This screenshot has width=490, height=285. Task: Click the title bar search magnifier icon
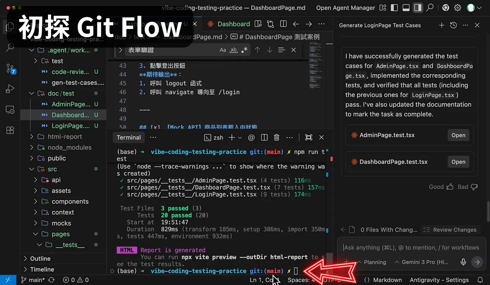click(x=430, y=8)
